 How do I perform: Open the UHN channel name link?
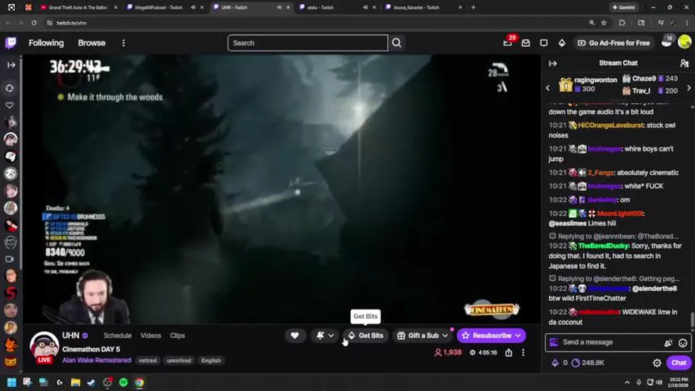[x=71, y=336]
